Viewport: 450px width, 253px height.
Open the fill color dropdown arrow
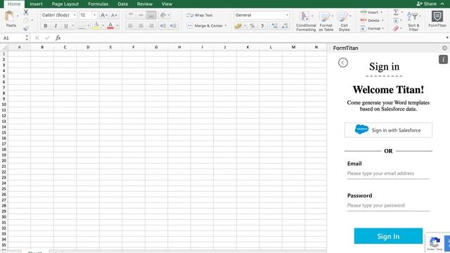[x=103, y=26]
